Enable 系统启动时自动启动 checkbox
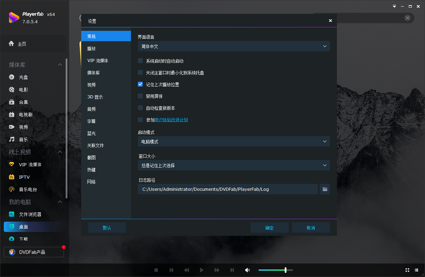 (x=140, y=60)
